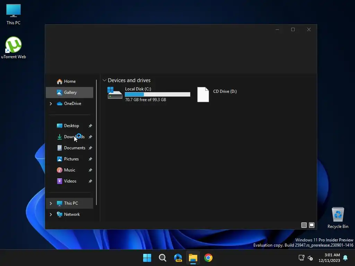Select the Local Disk (C:) drive icon
Image resolution: width=355 pixels, height=266 pixels.
[115, 93]
